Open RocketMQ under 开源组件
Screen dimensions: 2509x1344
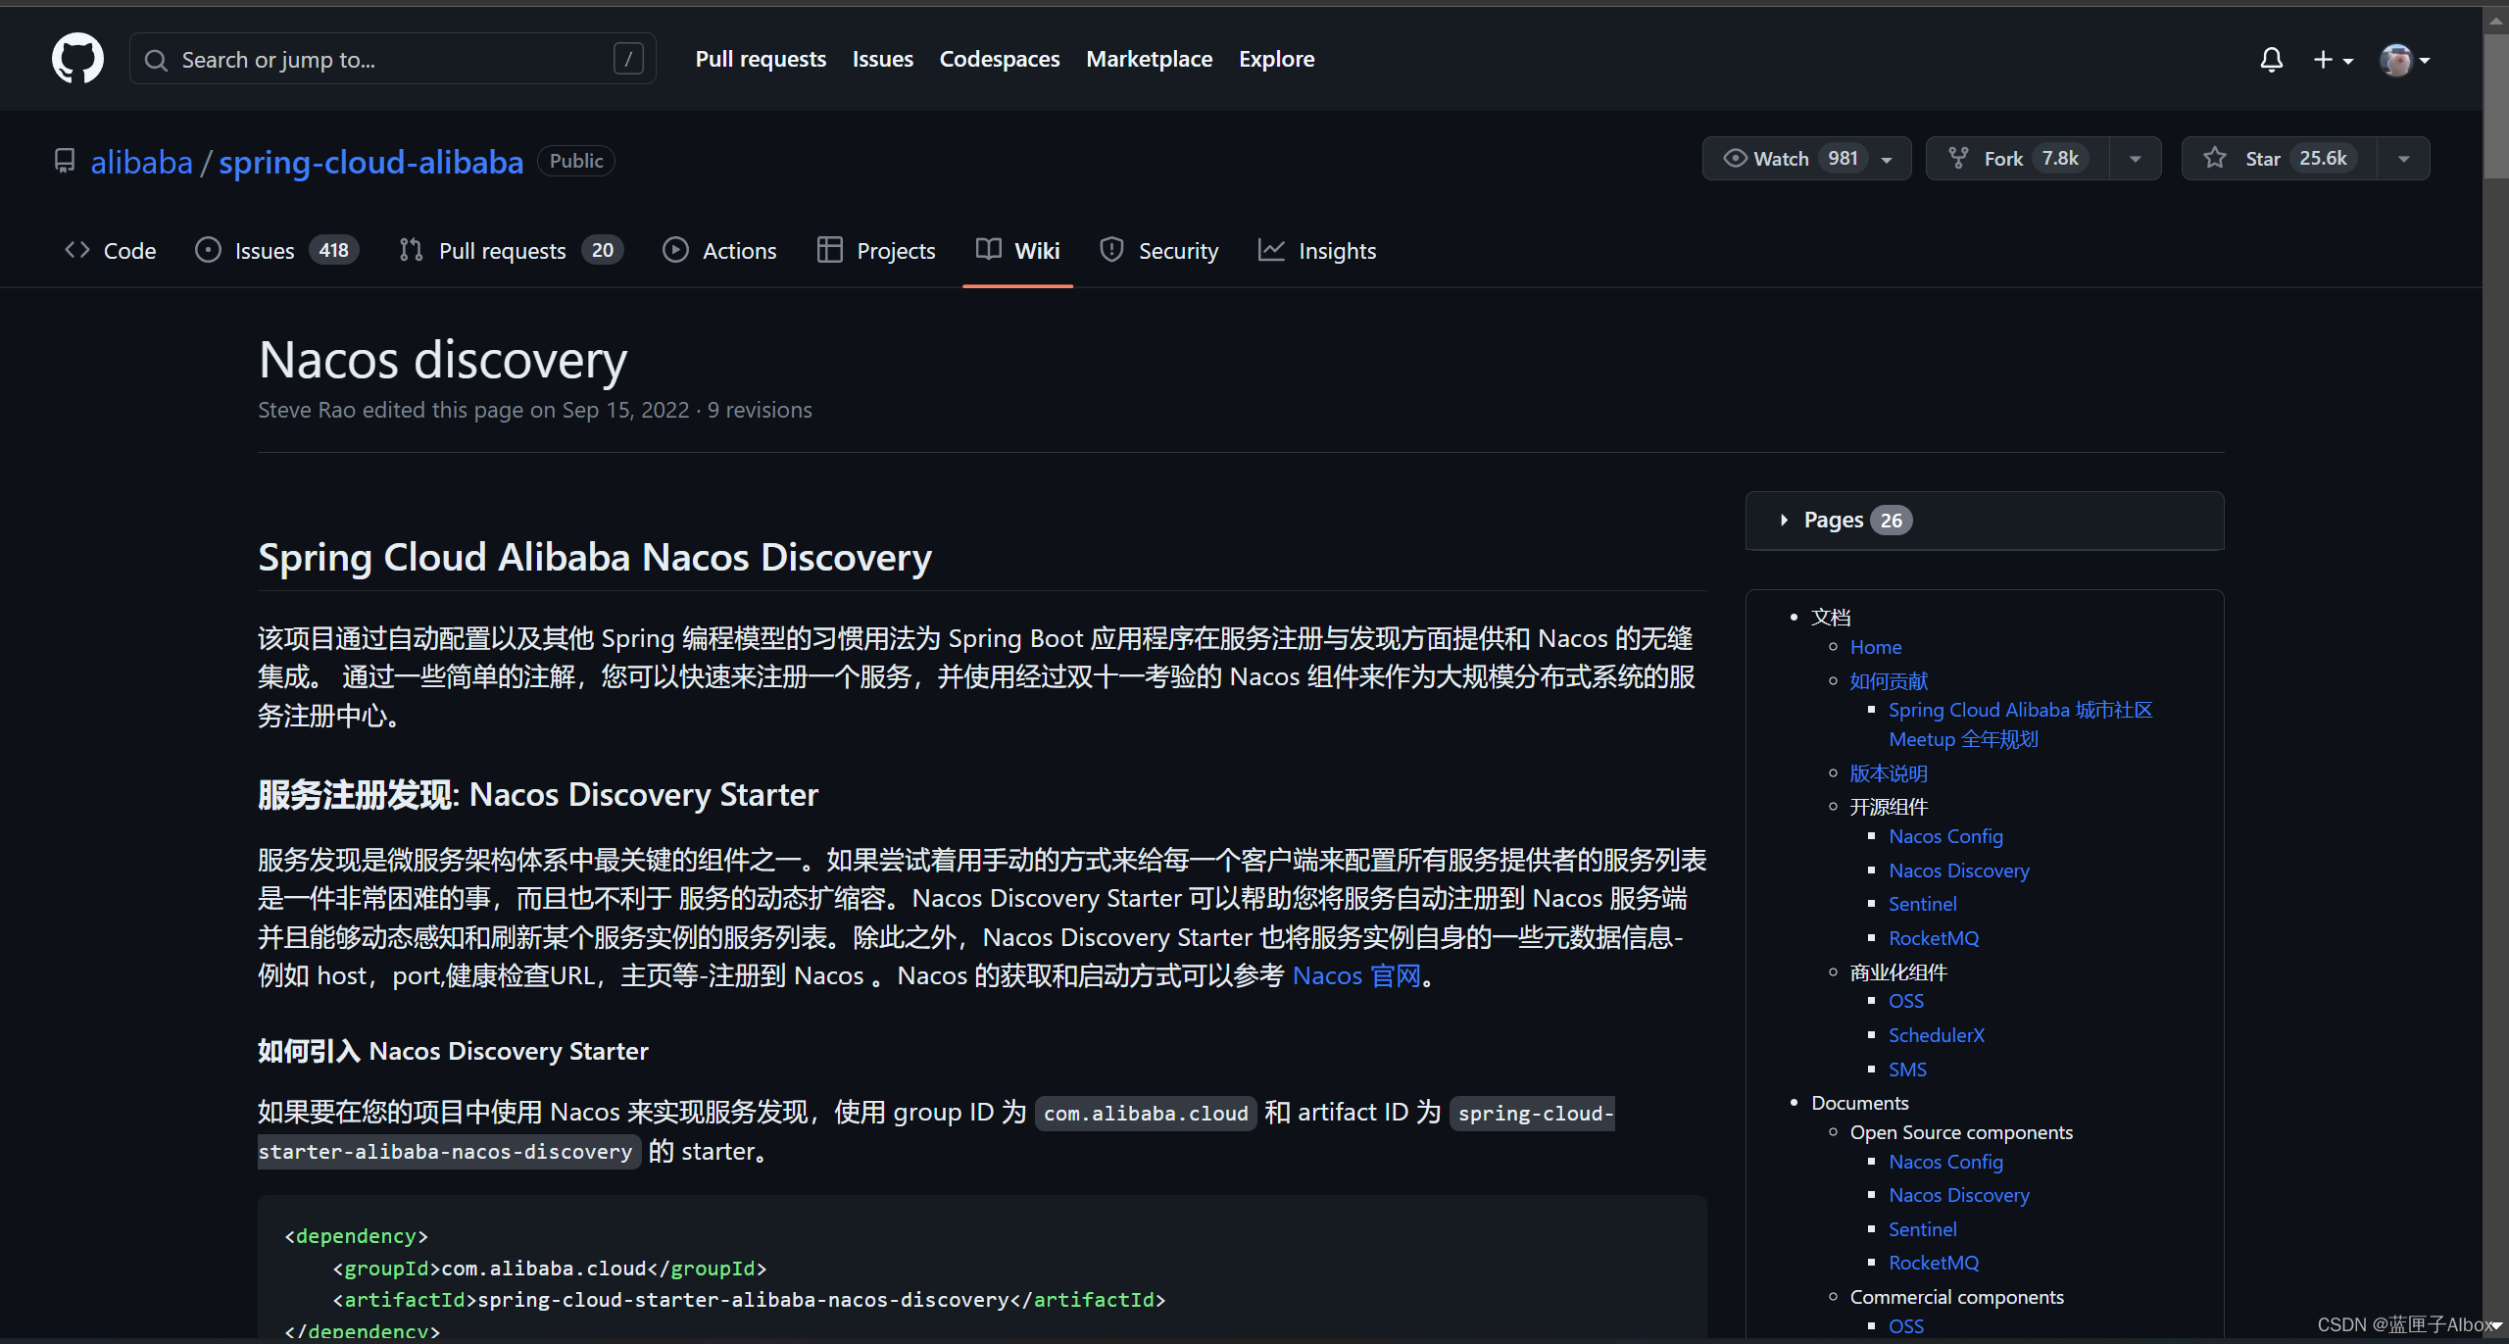(1933, 938)
